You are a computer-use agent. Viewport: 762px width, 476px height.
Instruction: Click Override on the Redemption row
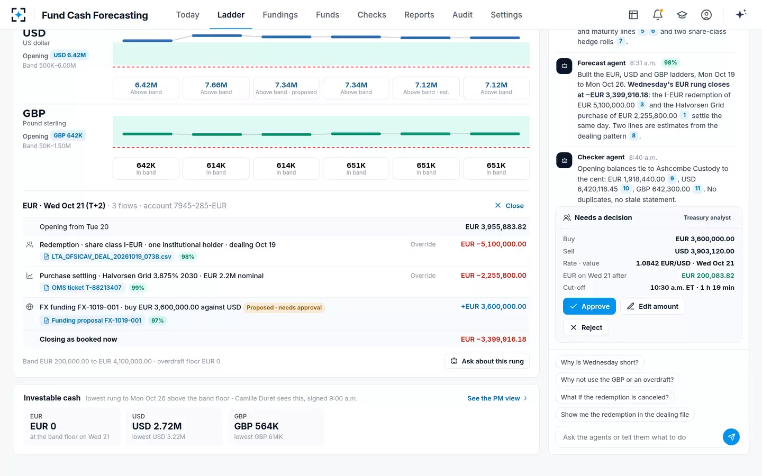point(423,244)
